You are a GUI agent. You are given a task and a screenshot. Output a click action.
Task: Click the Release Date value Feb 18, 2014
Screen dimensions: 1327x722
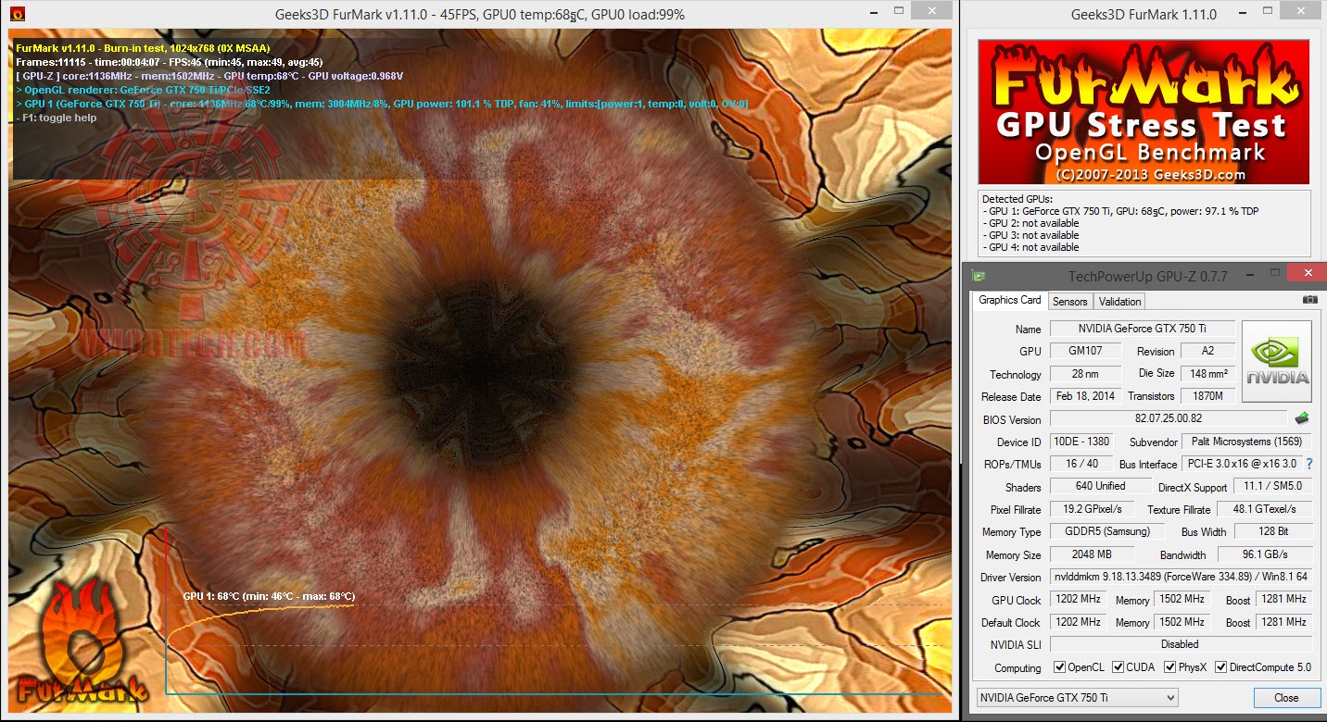[1085, 396]
